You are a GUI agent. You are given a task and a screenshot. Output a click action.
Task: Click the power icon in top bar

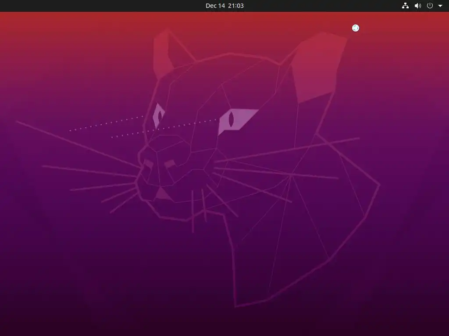tap(430, 6)
